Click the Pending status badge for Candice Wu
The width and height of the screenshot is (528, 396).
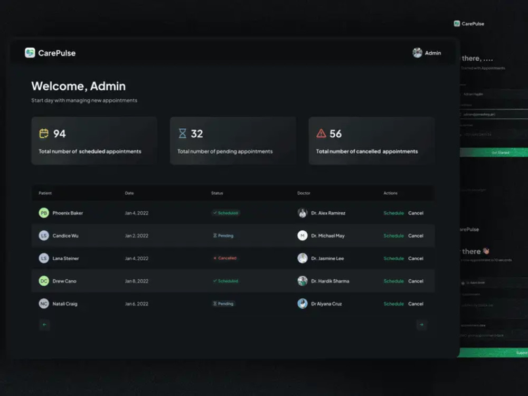[223, 235]
